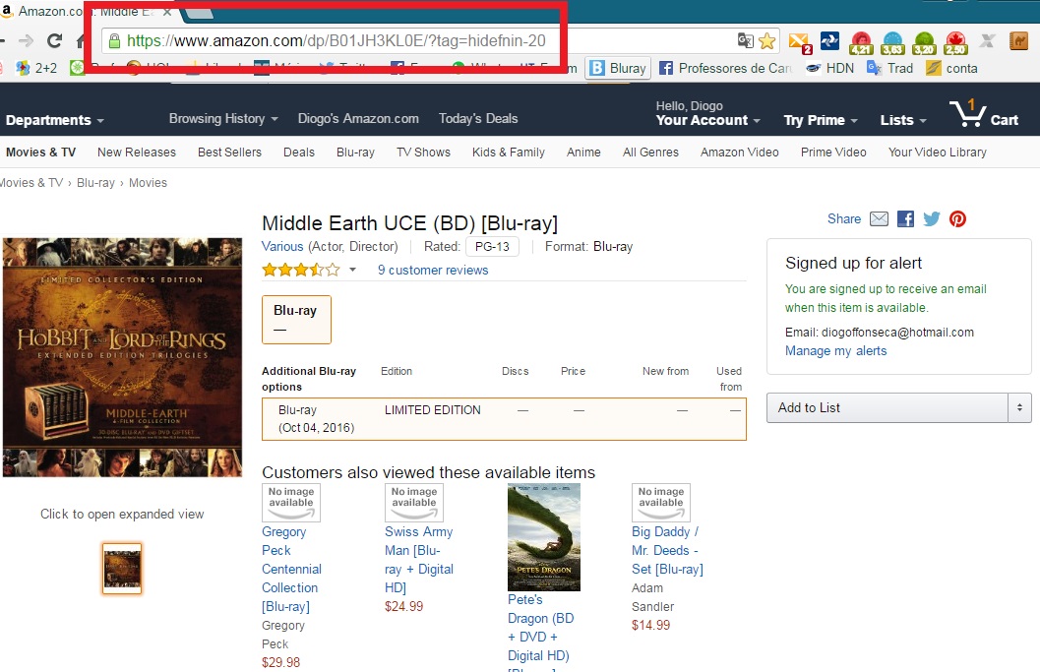Select the Blu-ray format box
The width and height of the screenshot is (1040, 672).
[296, 320]
